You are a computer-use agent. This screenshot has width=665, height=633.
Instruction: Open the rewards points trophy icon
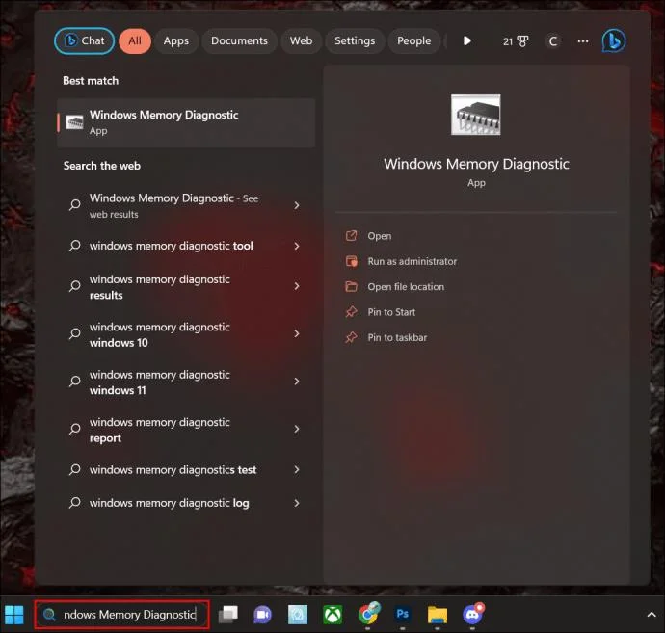point(516,41)
